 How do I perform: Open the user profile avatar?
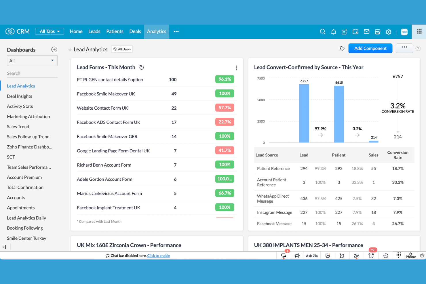(404, 32)
